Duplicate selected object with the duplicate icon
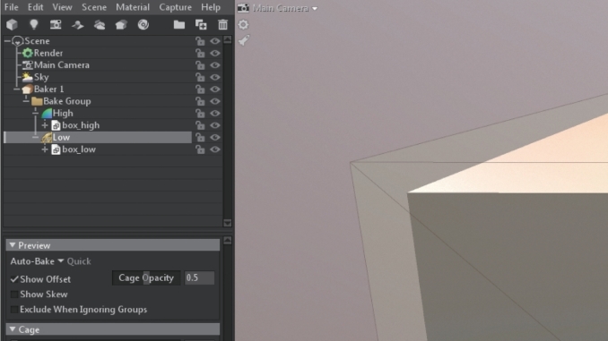The width and height of the screenshot is (608, 341). tap(201, 24)
